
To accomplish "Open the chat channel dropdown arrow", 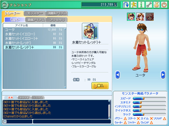I will coord(5,122).
